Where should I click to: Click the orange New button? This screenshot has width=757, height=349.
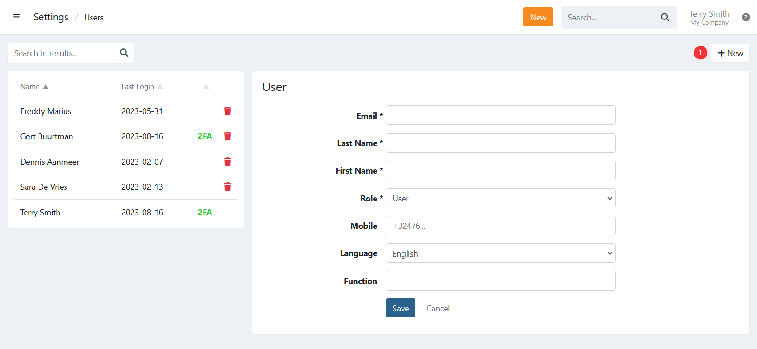pos(538,17)
